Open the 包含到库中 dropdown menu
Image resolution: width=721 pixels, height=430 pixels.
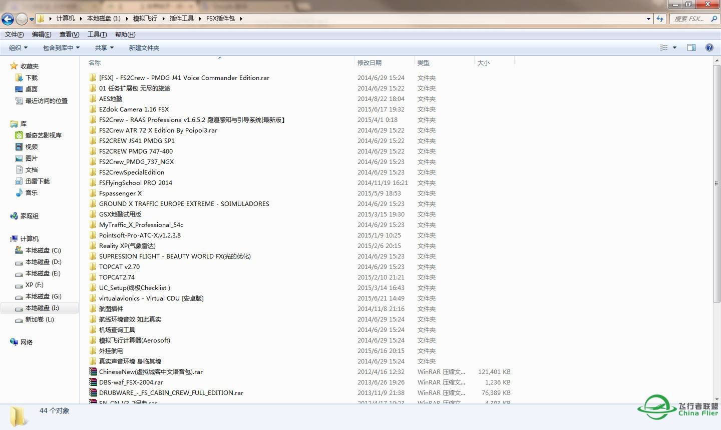coord(62,47)
